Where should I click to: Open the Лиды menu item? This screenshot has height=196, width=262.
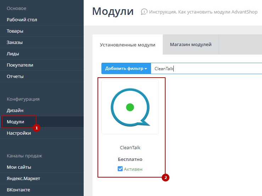(x=13, y=54)
